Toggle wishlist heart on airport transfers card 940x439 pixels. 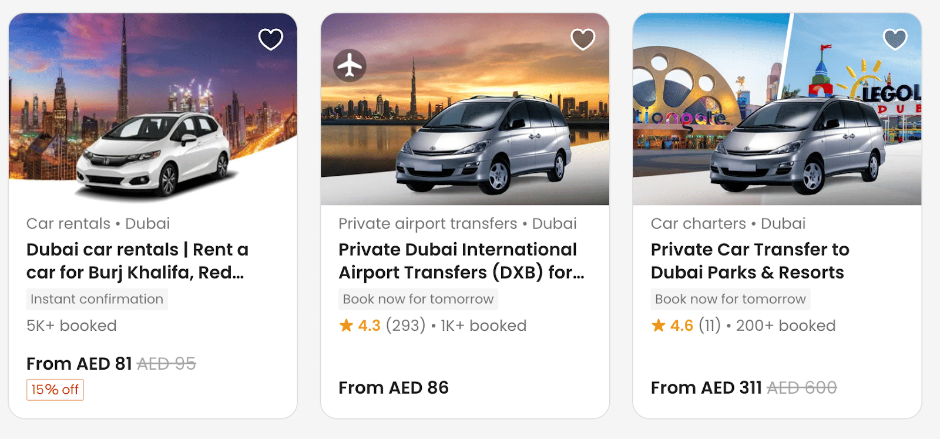point(583,39)
